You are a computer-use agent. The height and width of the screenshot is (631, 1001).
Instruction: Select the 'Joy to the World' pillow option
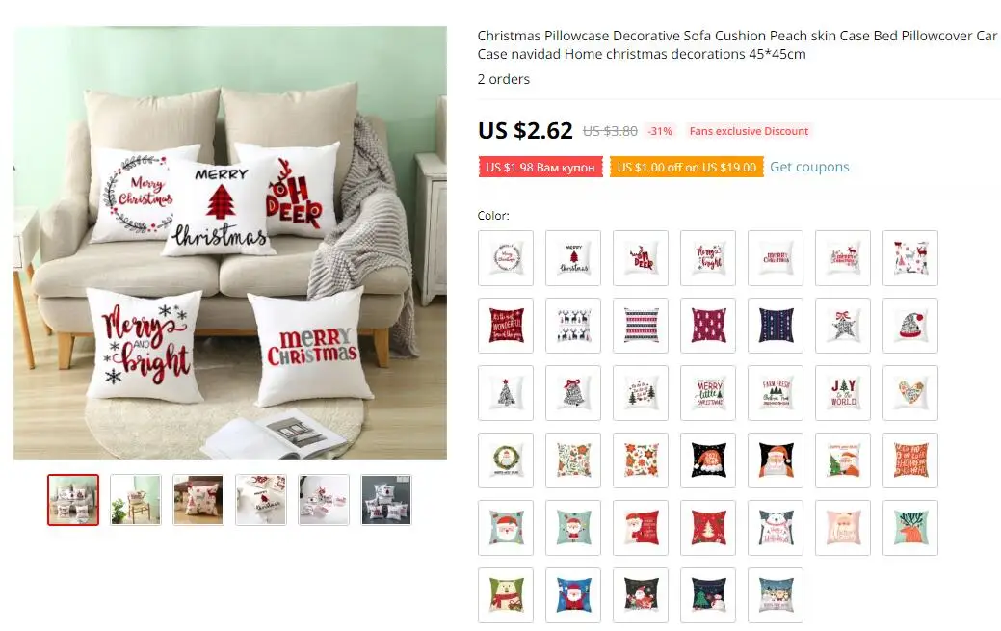(843, 393)
